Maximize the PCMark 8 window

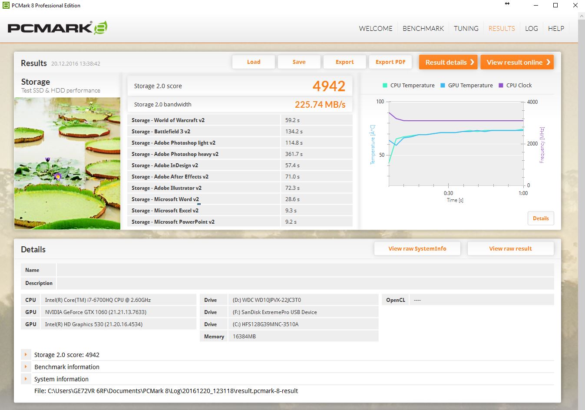tap(555, 5)
